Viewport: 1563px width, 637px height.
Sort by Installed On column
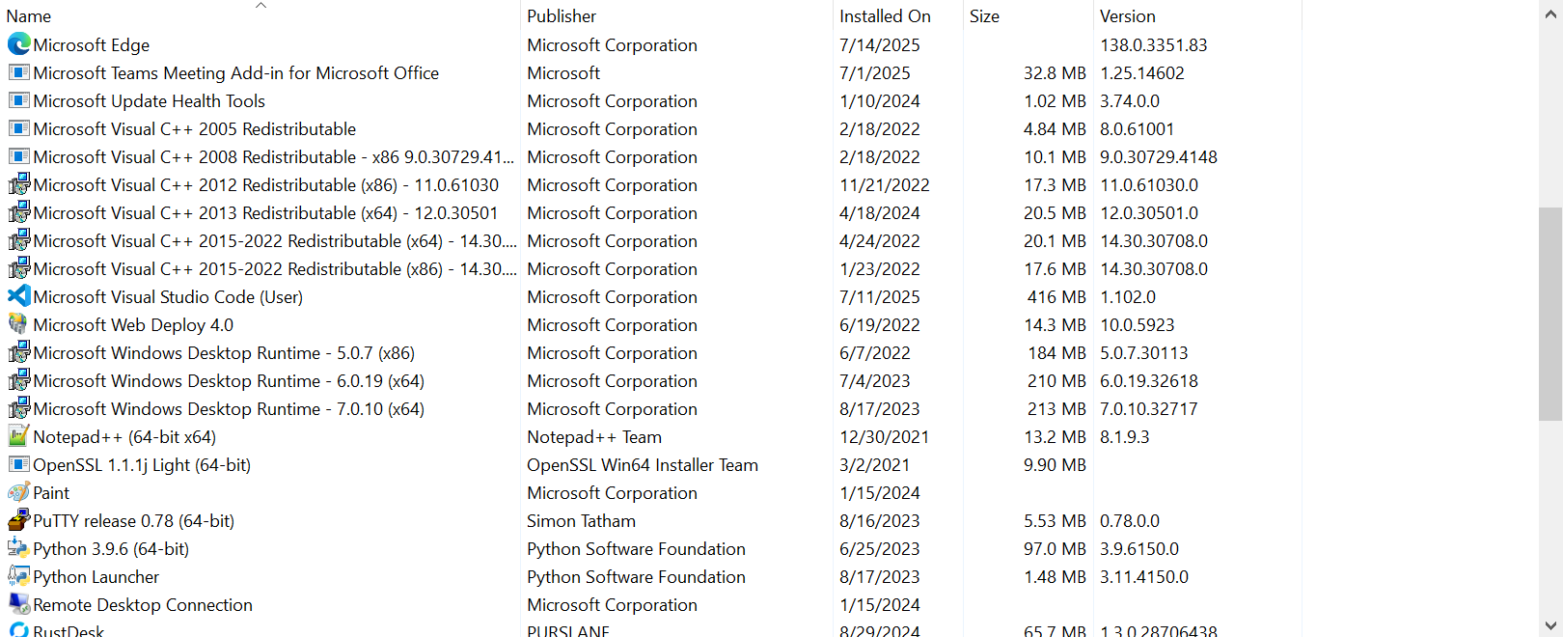[x=885, y=16]
